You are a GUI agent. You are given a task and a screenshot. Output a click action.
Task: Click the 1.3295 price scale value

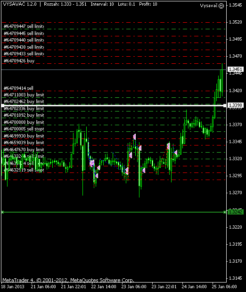(236, 176)
